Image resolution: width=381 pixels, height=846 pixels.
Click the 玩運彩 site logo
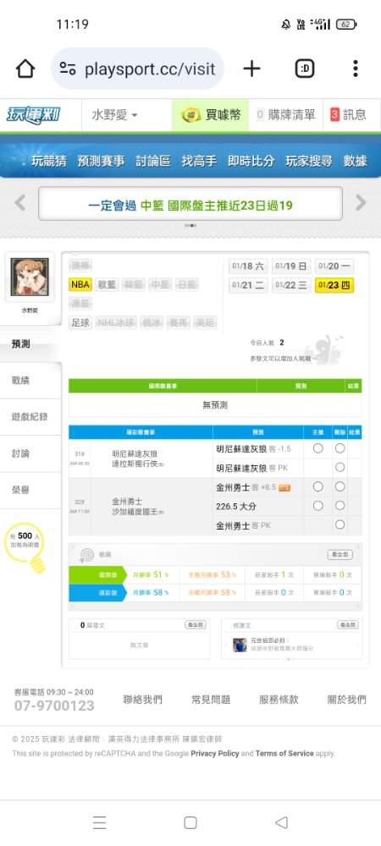pos(34,115)
